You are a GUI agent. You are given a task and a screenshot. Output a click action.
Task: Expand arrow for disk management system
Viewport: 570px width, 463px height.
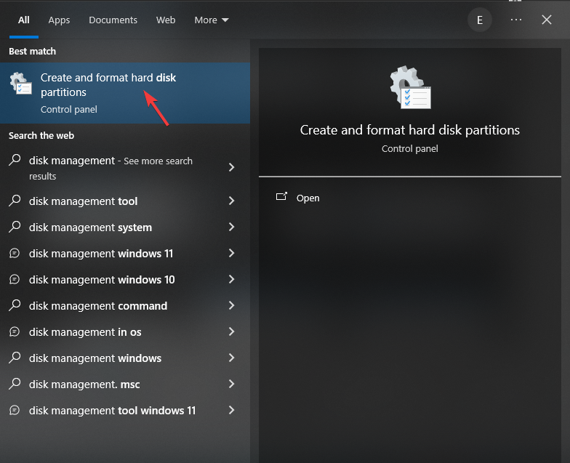(231, 227)
